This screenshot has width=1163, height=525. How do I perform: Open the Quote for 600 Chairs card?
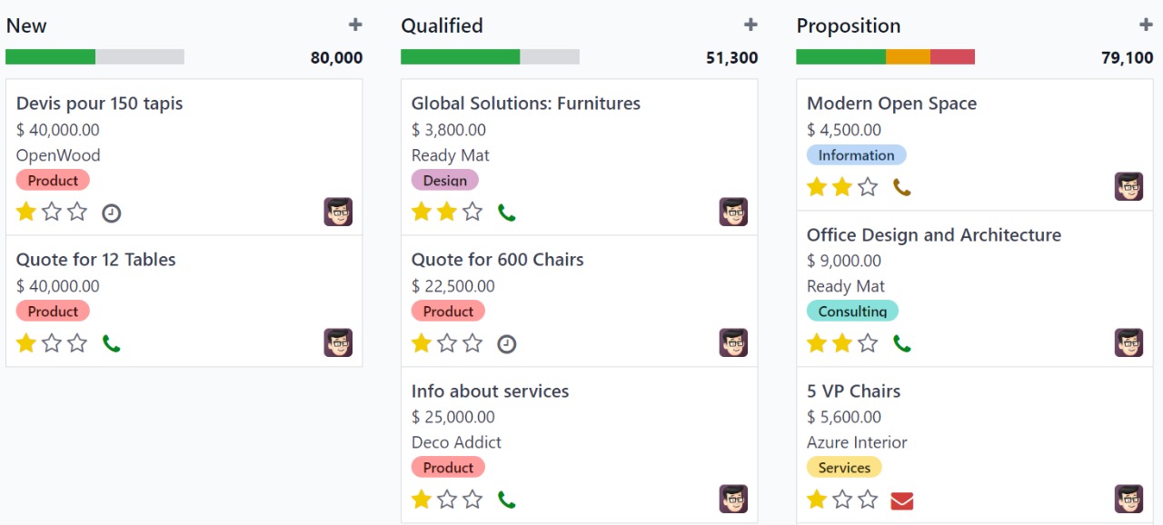click(497, 260)
